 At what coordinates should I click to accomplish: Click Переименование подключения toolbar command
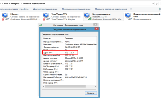click(x=76, y=9)
